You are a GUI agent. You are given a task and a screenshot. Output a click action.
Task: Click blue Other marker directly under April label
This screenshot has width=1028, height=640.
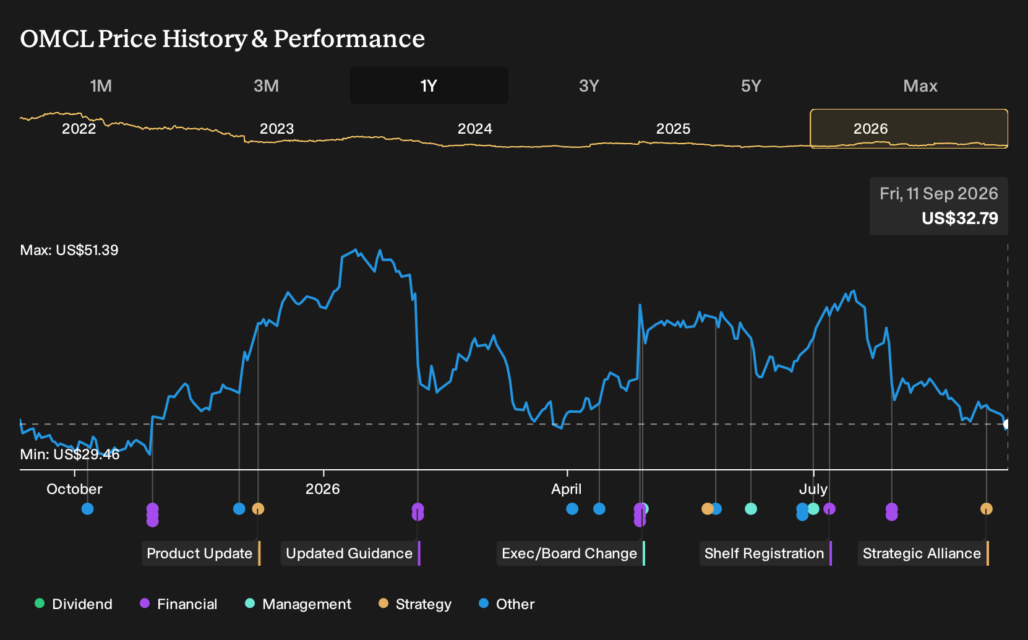pos(572,509)
